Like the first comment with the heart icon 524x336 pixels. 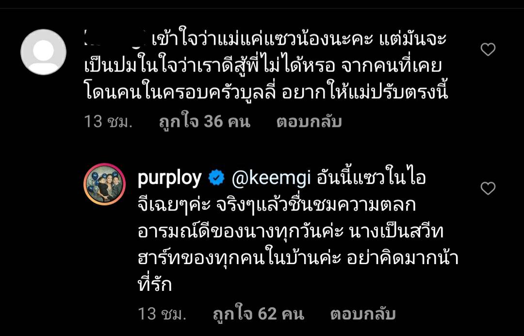488,50
